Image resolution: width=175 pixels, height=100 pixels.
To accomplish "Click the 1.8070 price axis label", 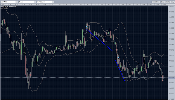I will (x=171, y=17).
